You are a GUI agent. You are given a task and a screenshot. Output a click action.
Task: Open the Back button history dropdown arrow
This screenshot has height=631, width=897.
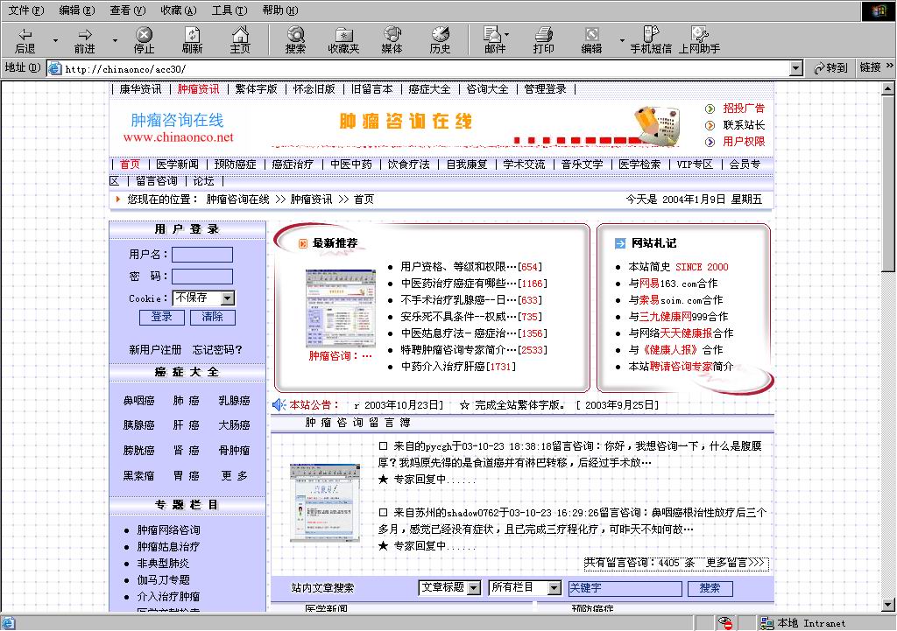click(55, 40)
